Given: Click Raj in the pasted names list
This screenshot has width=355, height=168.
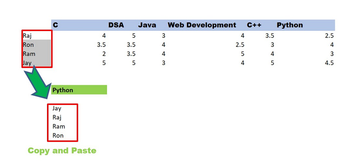Looking at the screenshot, I should coord(57,118).
